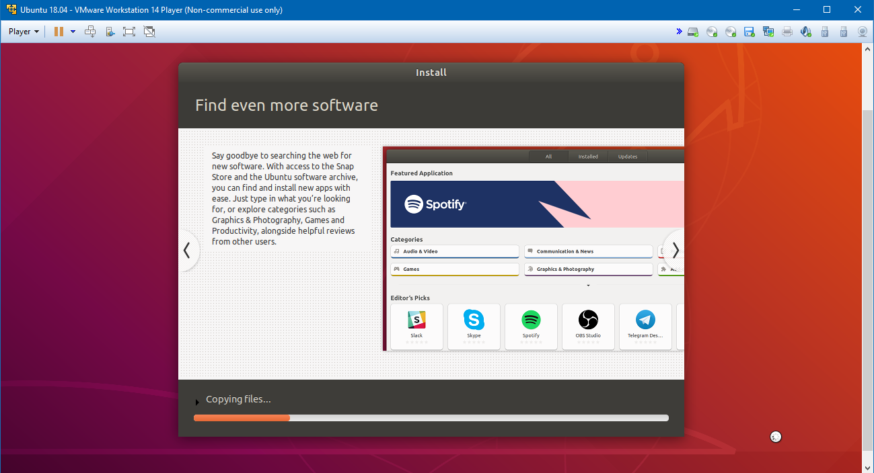Click the "Featured Application" label

coord(422,173)
